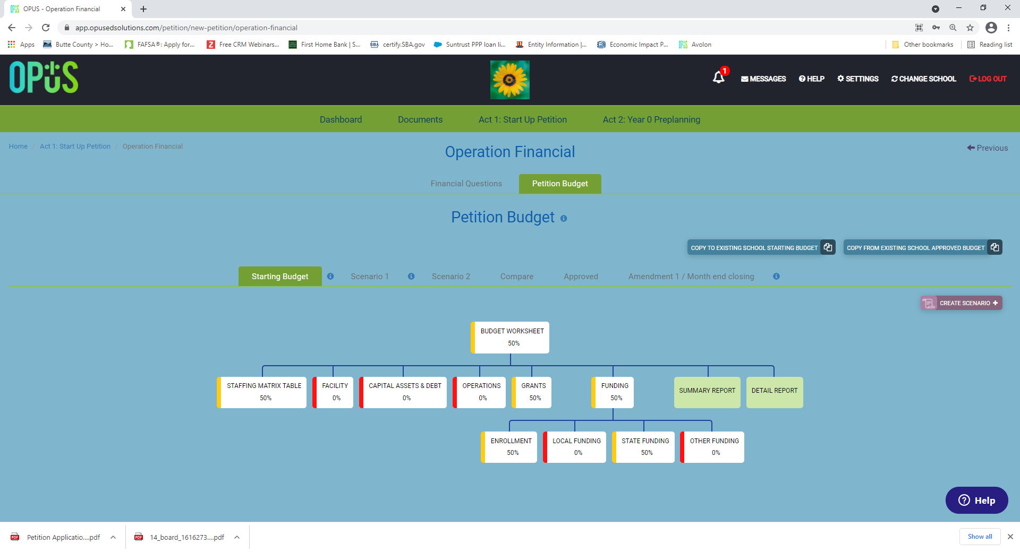
Task: Open the Compare tab
Action: pos(517,277)
